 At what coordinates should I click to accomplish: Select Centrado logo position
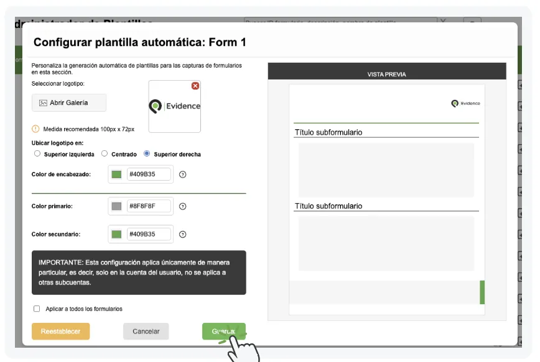105,153
